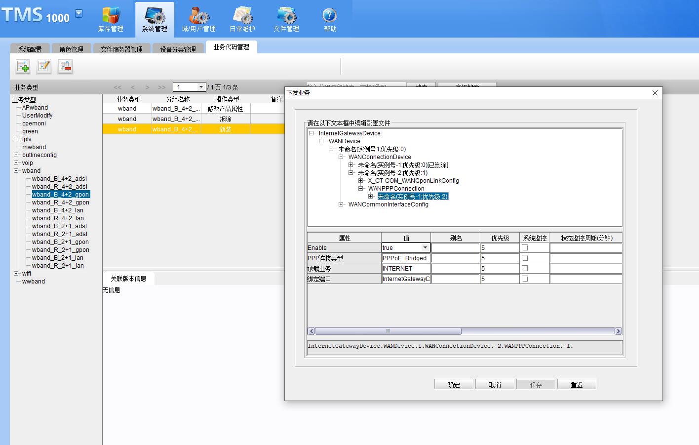Select the 修改产品属性 table row
This screenshot has height=445, width=699.
[x=194, y=109]
